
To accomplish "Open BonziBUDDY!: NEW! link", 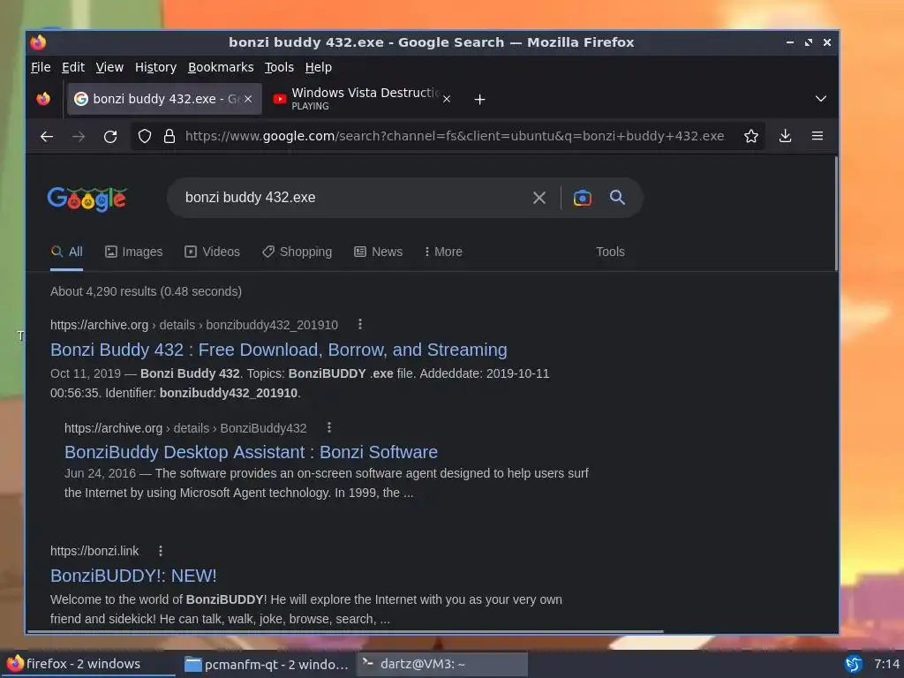I will tap(133, 576).
